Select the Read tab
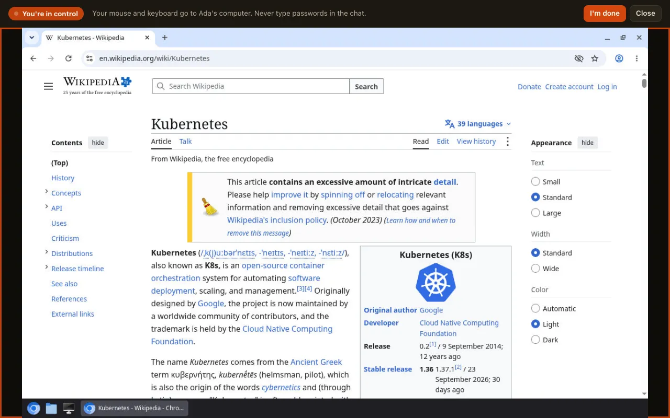 click(421, 142)
